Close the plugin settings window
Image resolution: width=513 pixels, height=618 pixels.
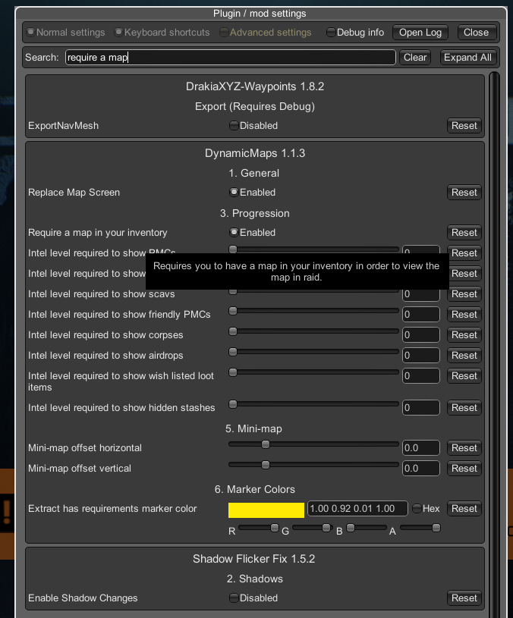[x=476, y=33]
